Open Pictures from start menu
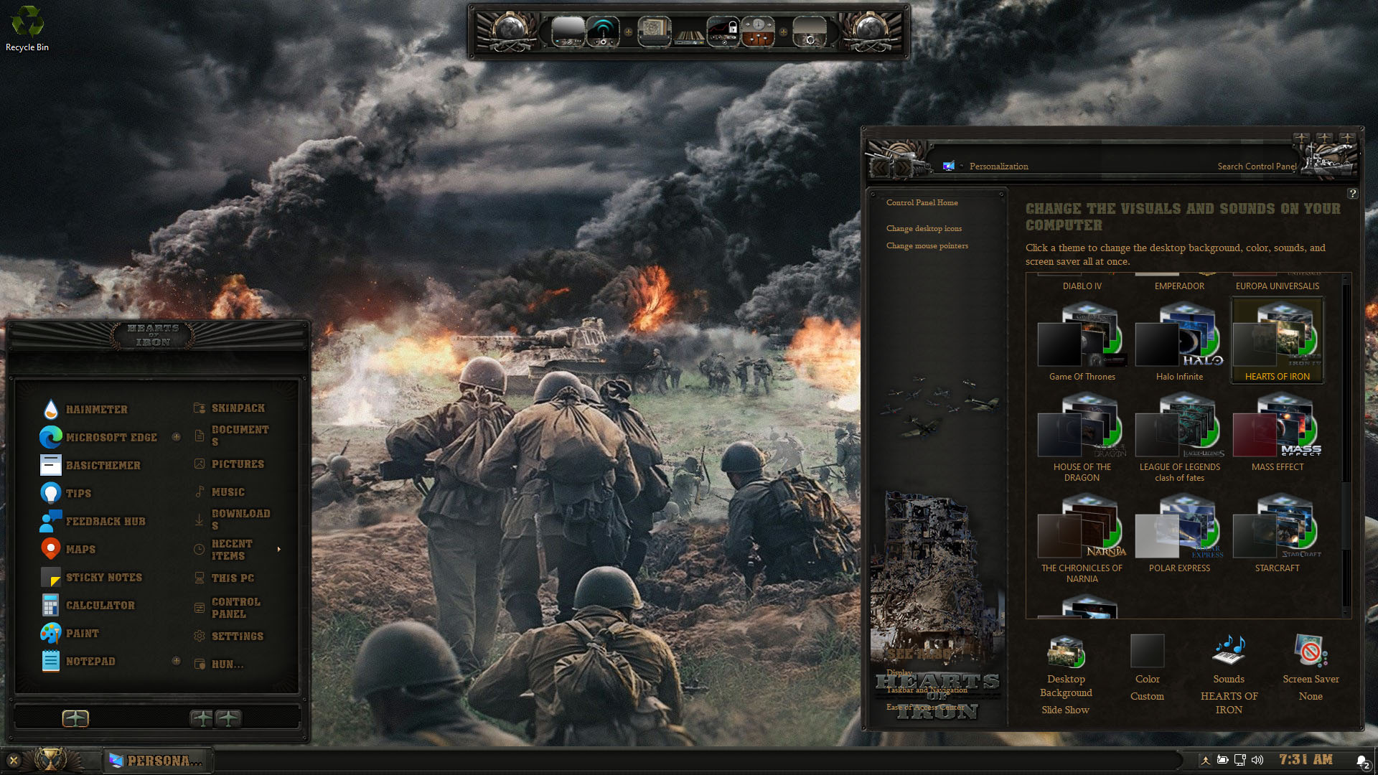1378x775 pixels. [238, 464]
